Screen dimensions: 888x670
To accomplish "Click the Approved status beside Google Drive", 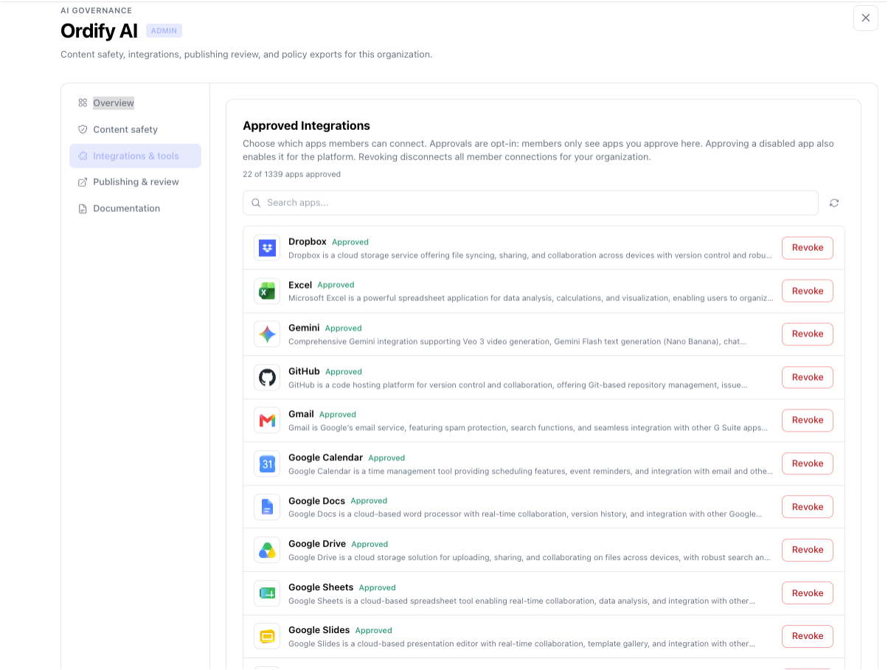I will [370, 545].
